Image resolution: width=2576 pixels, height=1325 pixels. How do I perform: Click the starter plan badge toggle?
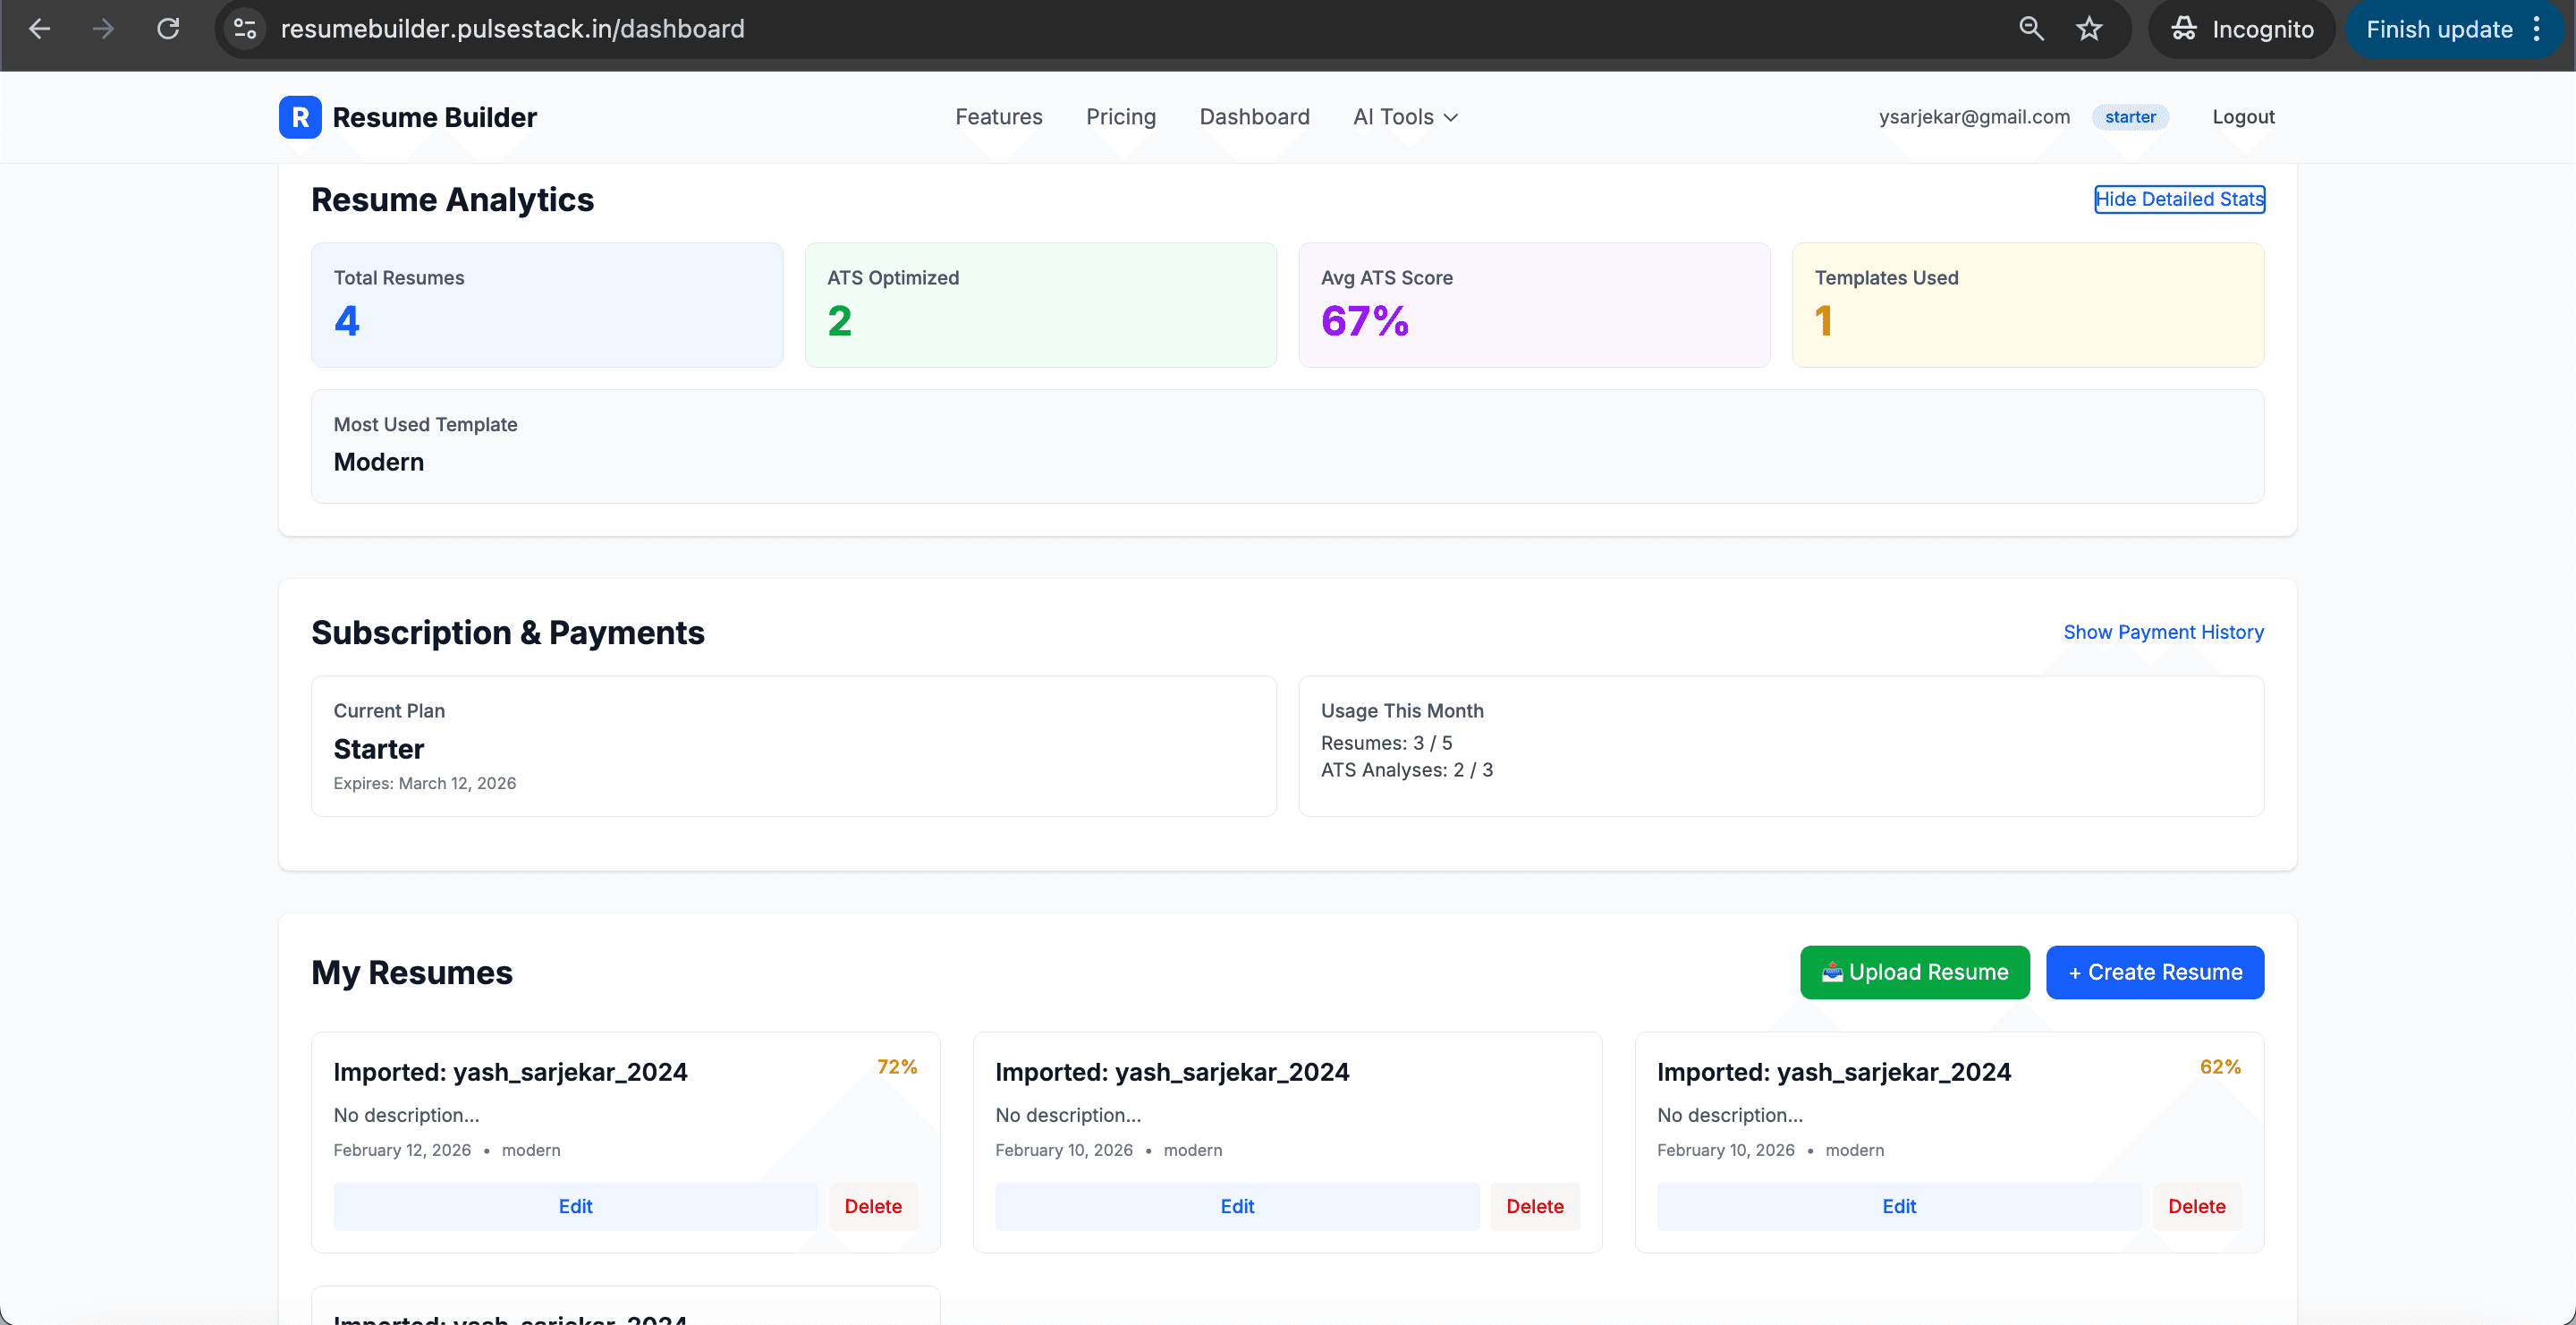pos(2130,117)
